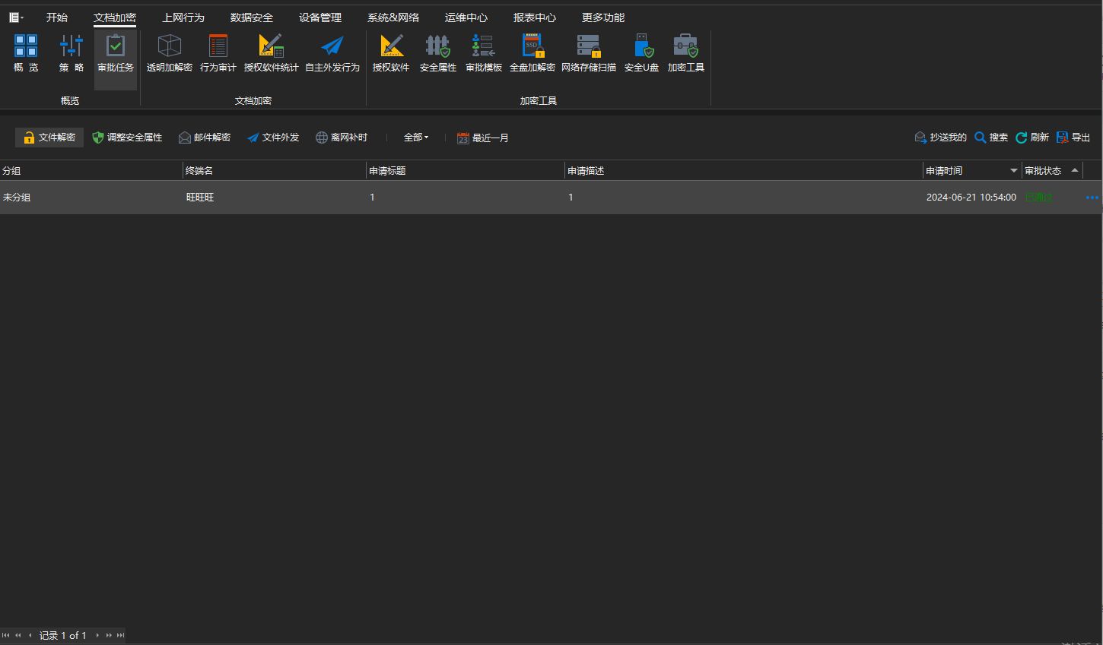Screen dimensions: 1103x645
Task: Go to previous page in pager
Action: tap(18, 635)
